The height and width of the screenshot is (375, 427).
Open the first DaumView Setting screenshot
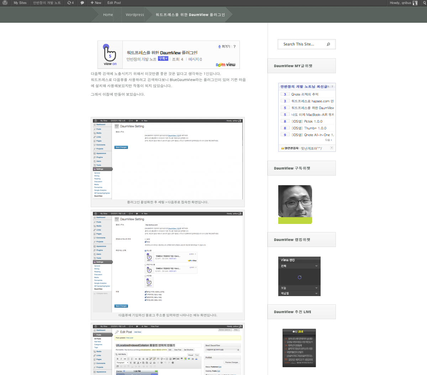point(168,159)
